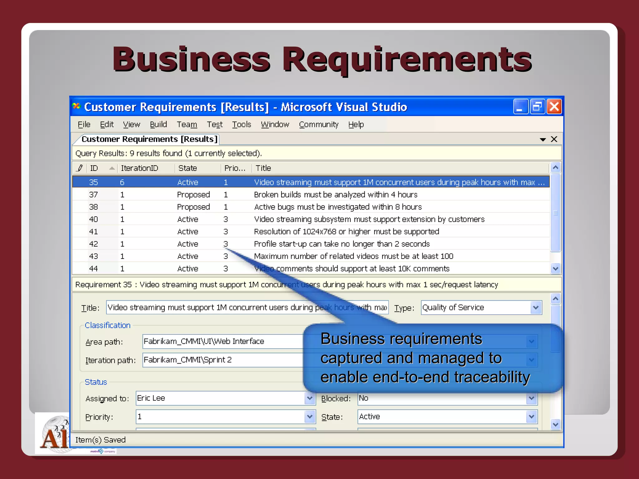Open the View menu
Viewport: 639px width, 479px height.
tap(131, 124)
